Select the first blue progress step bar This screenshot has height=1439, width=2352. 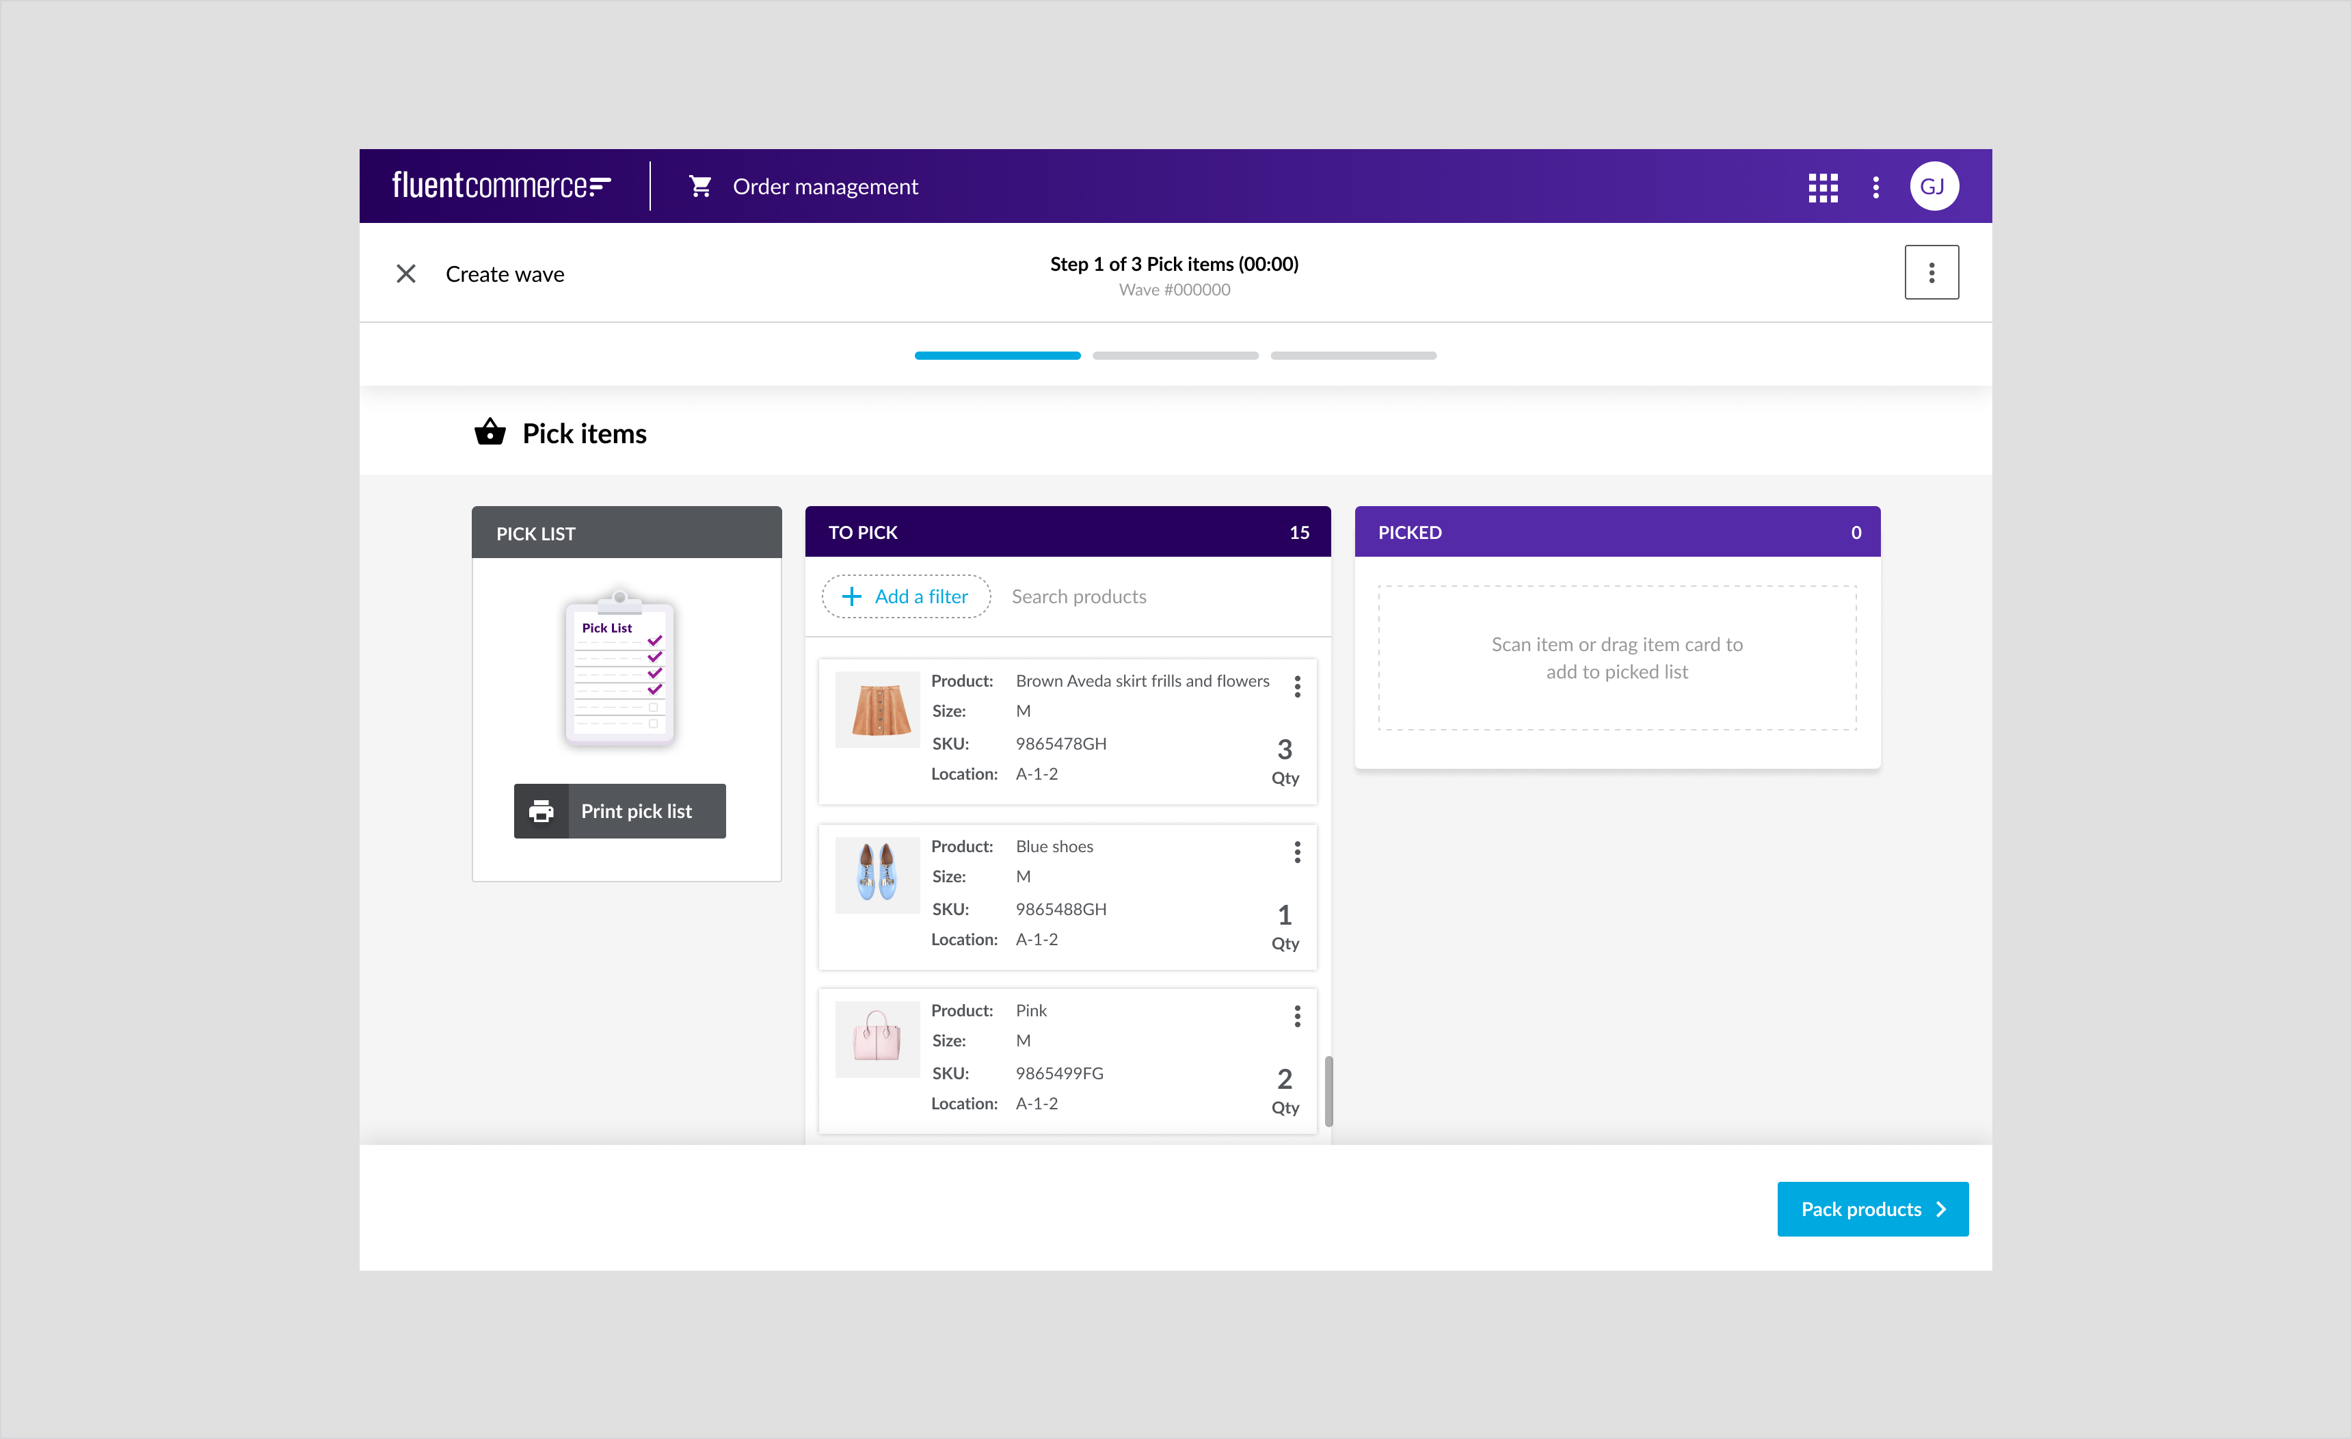click(998, 355)
